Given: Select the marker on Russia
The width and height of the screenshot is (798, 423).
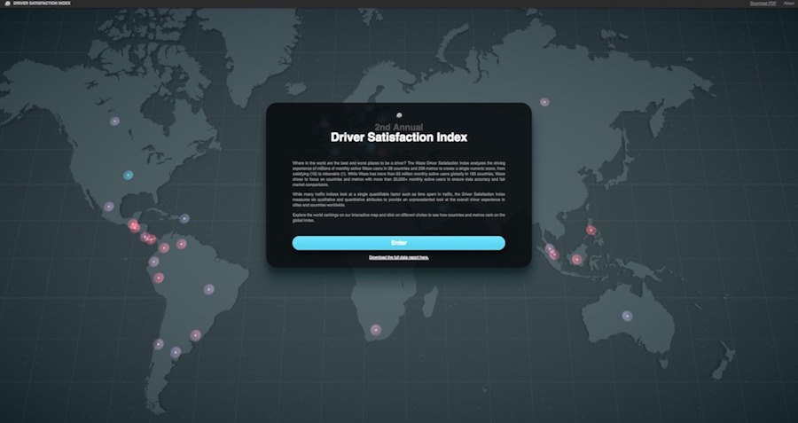Looking at the screenshot, I should click(544, 102).
